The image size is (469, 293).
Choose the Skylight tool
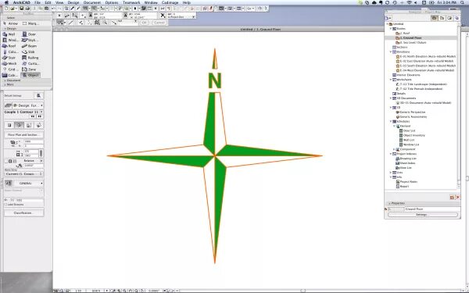coord(30,40)
